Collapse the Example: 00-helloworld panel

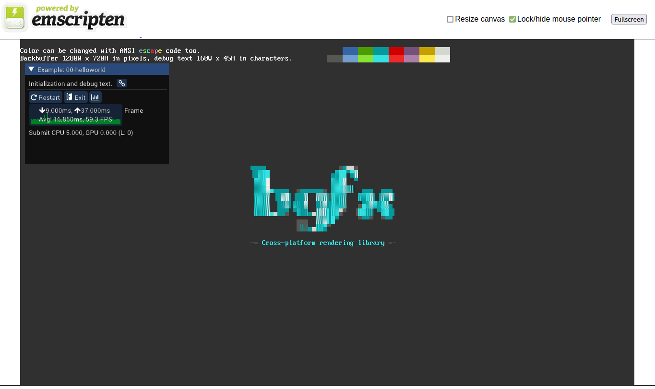[x=31, y=69]
